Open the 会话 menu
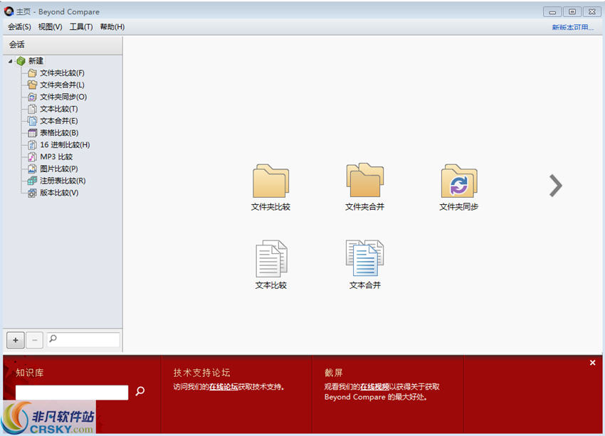 click(18, 26)
